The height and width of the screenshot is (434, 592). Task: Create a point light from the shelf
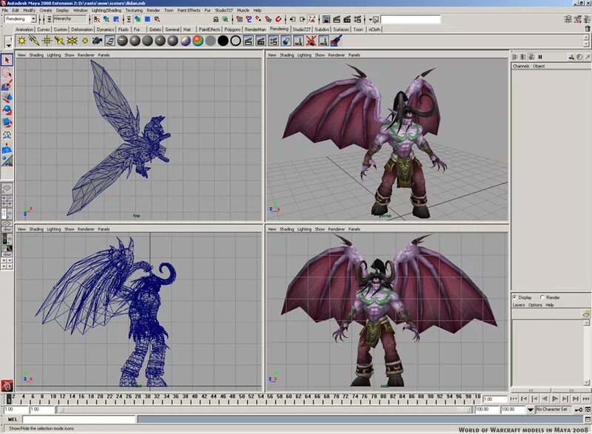[x=47, y=41]
